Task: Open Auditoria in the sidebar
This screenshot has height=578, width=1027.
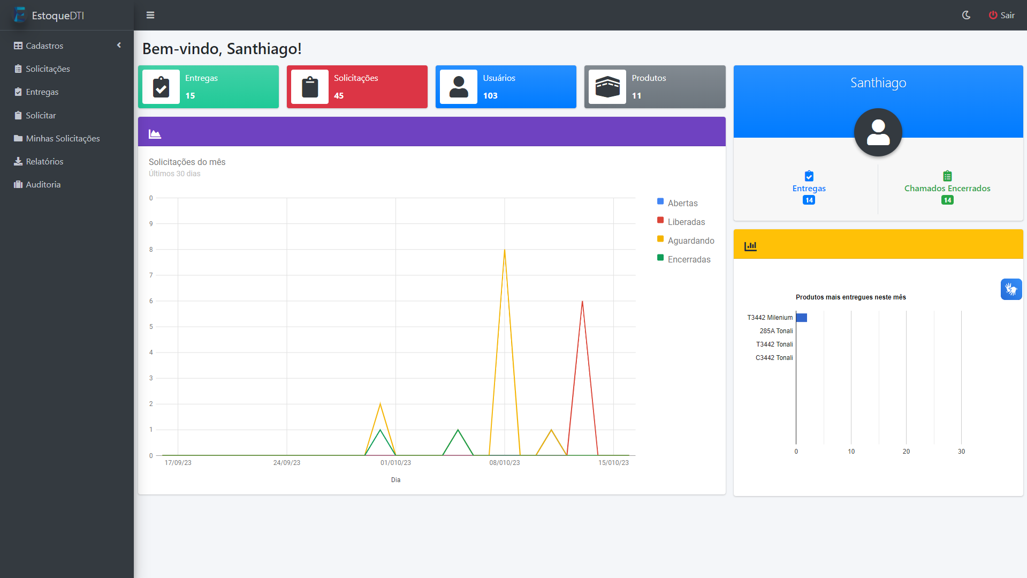Action: click(67, 184)
